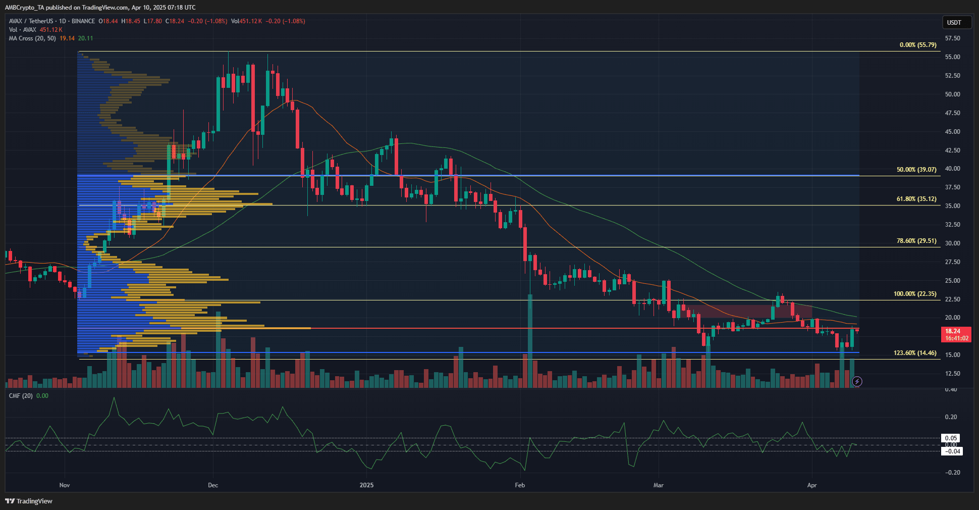Click the TradingView logo
The width and height of the screenshot is (979, 510).
tap(29, 501)
